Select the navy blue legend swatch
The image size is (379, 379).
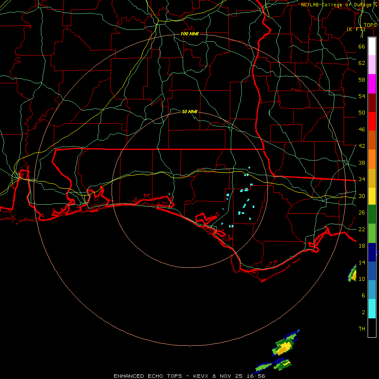pos(372,252)
